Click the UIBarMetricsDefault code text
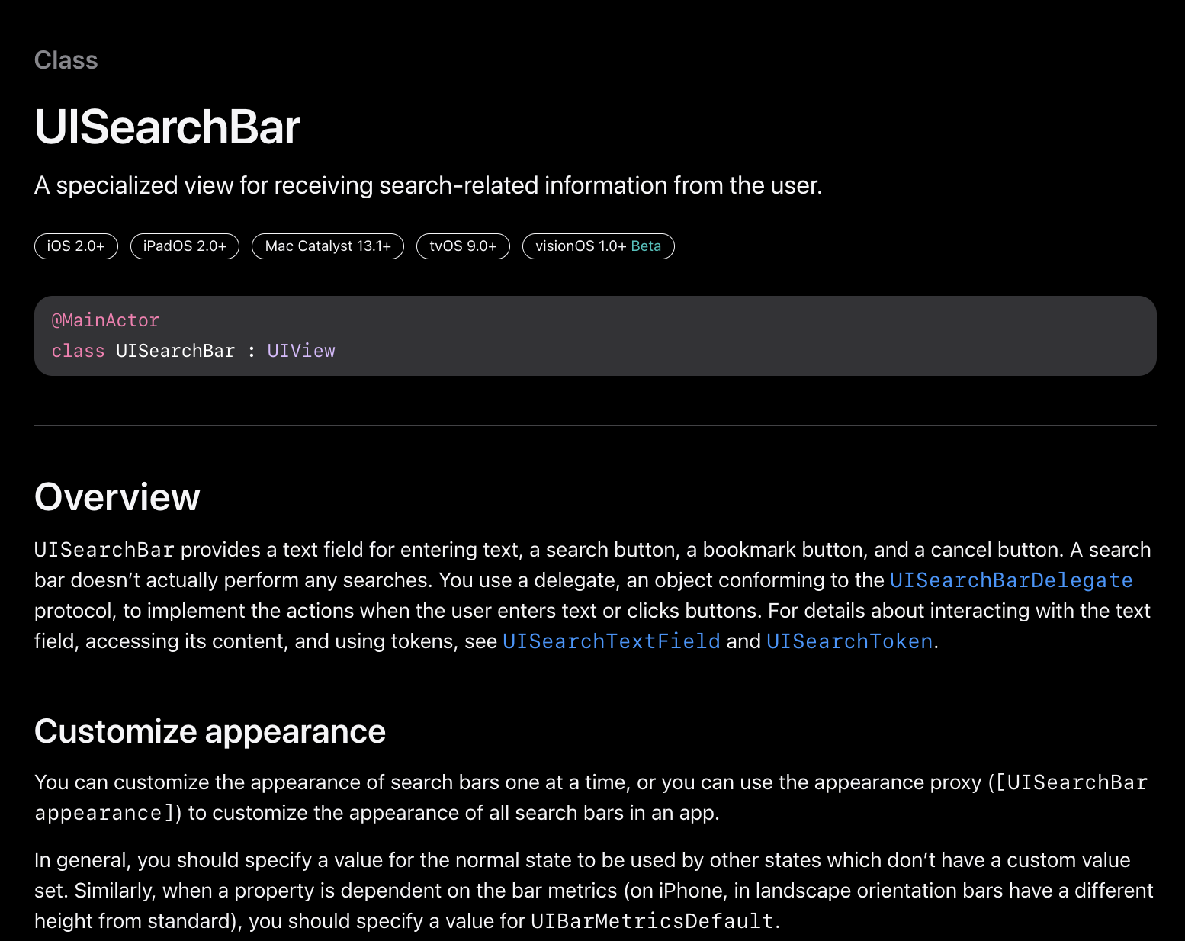Image resolution: width=1185 pixels, height=941 pixels. [653, 921]
